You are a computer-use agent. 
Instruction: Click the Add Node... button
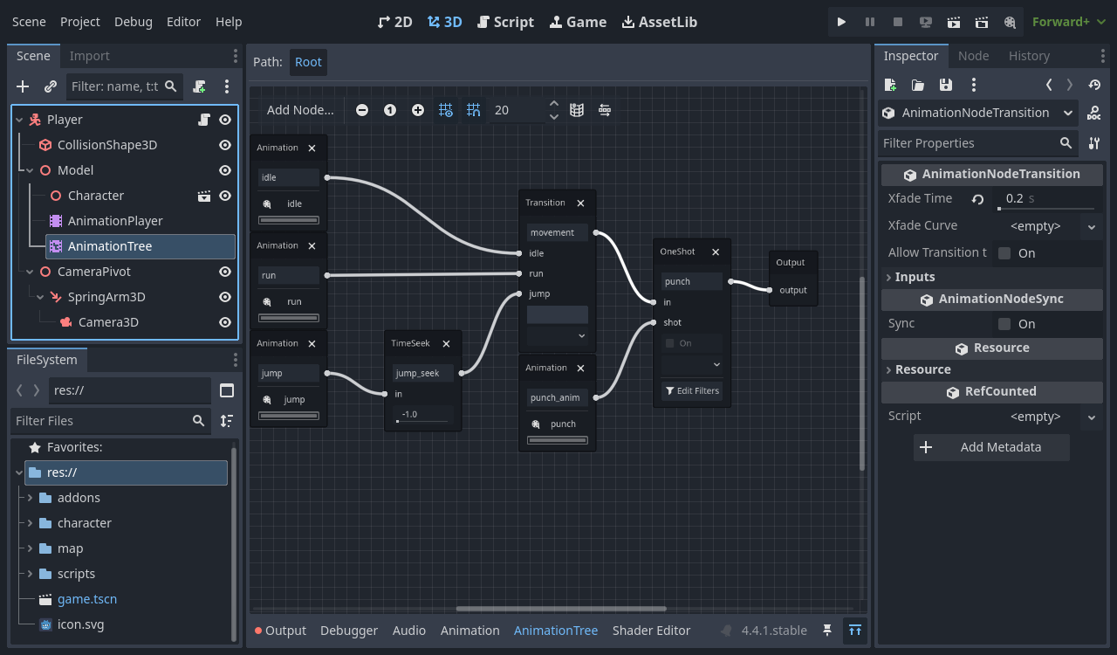pyautogui.click(x=300, y=110)
